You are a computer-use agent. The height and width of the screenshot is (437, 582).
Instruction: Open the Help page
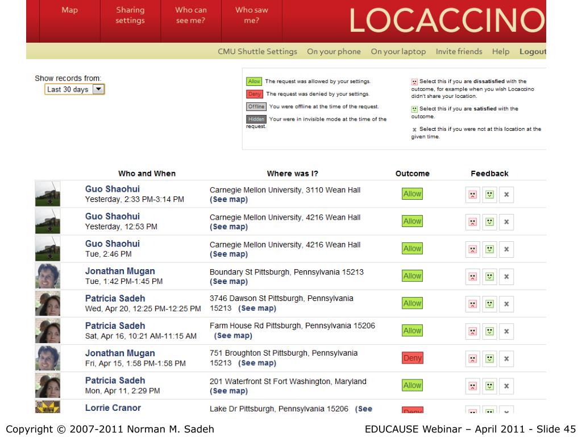(x=501, y=51)
